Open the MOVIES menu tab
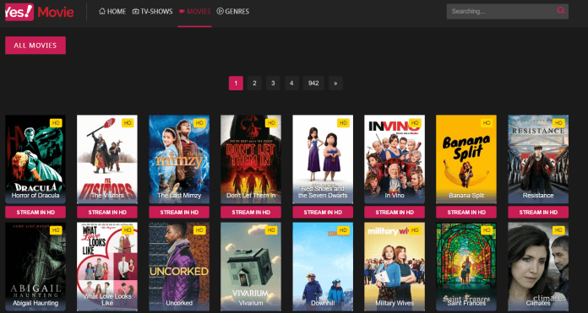The height and width of the screenshot is (313, 588). 194,12
